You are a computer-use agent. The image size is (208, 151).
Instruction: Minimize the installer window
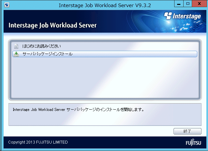(x=179, y=4)
